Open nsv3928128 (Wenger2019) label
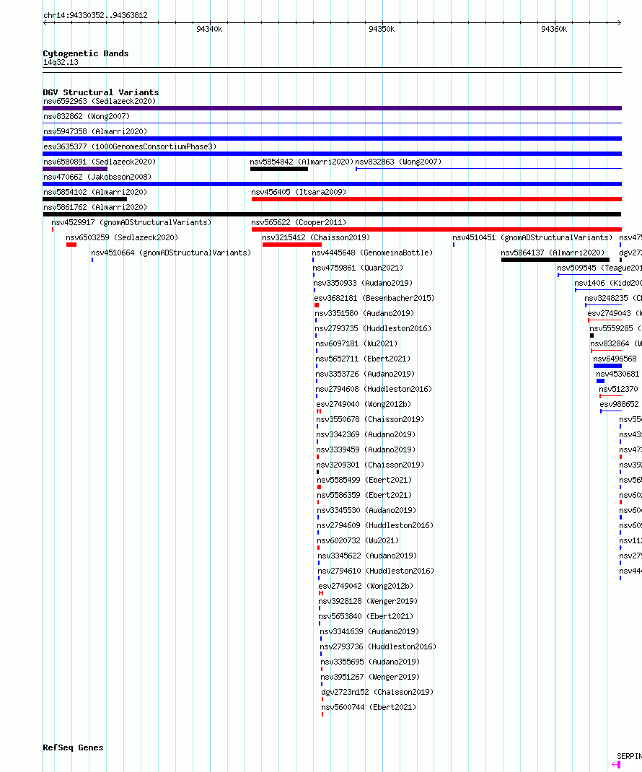642x772 pixels. point(368,602)
